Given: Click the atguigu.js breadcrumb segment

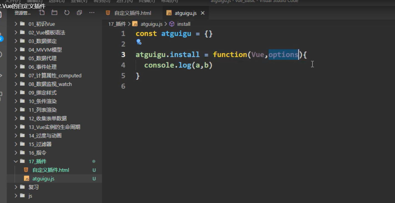Looking at the screenshot, I should coord(151,24).
